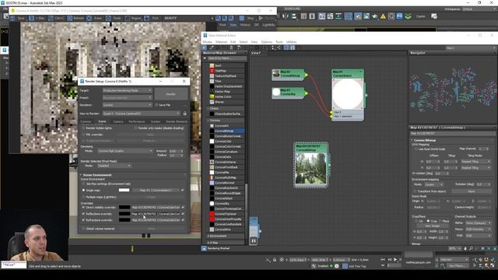498x280 pixels.
Task: Open the Alpha channel output dropdown
Action: pos(479,223)
